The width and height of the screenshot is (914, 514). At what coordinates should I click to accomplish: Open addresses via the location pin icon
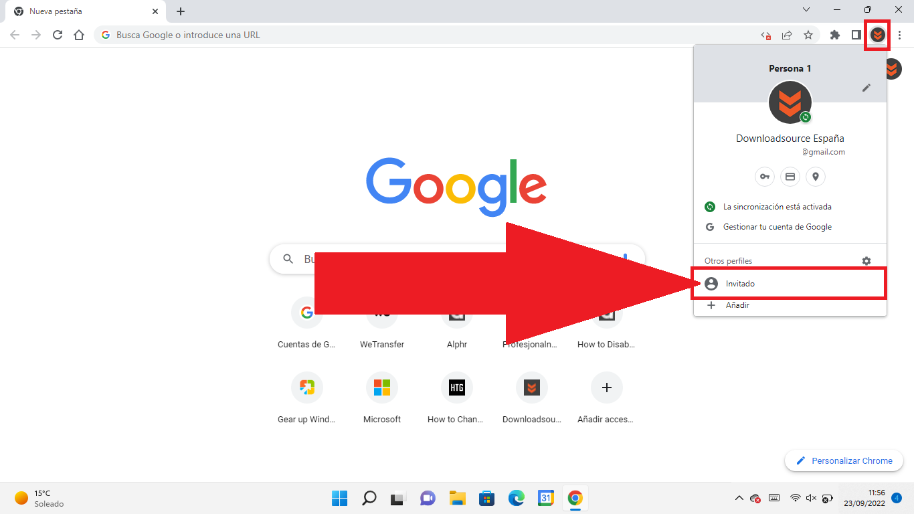tap(815, 177)
